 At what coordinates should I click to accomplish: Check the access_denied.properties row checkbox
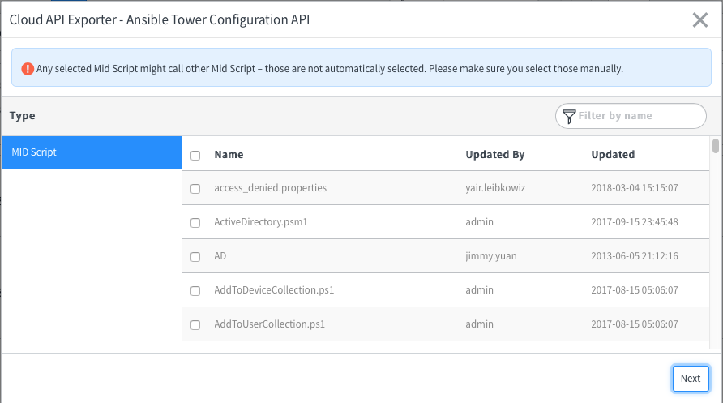click(x=195, y=189)
